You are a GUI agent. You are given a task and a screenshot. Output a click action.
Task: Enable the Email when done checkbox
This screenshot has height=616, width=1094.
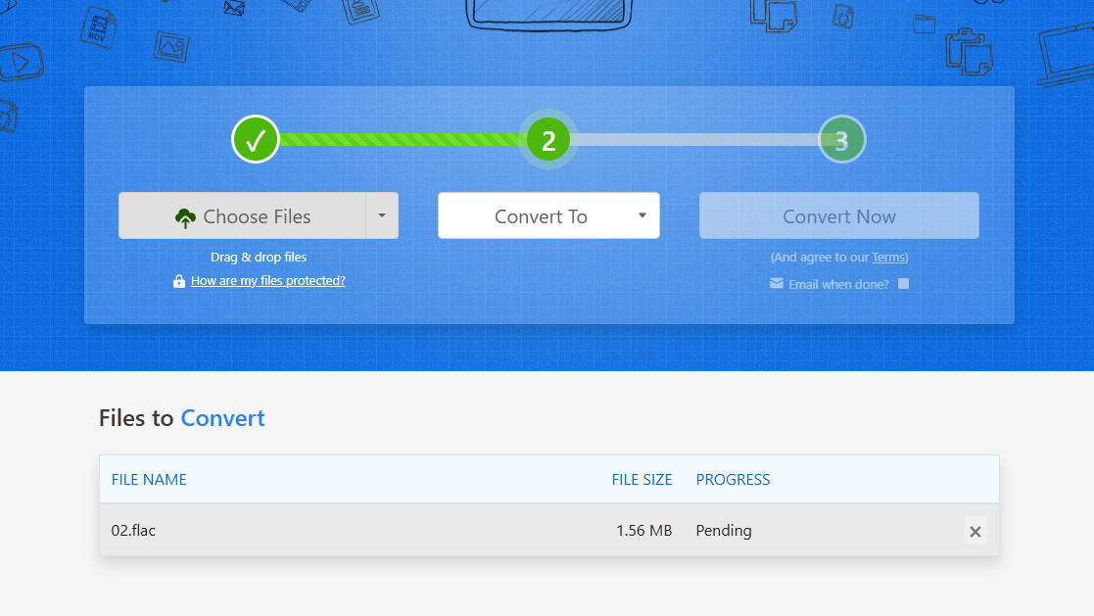click(904, 284)
